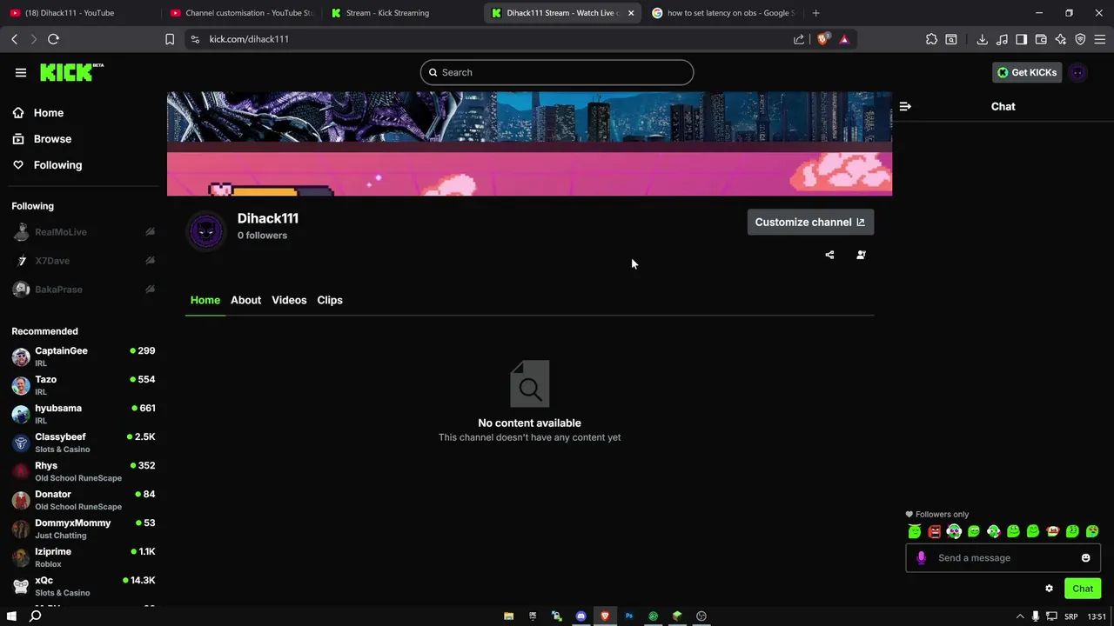Reload the current page

[53, 39]
